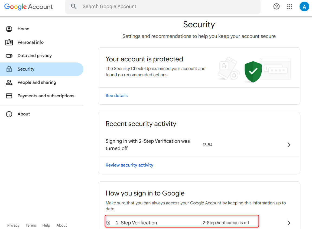The height and width of the screenshot is (229, 312).
Task: Click the Search Google Account field
Action: point(162,6)
